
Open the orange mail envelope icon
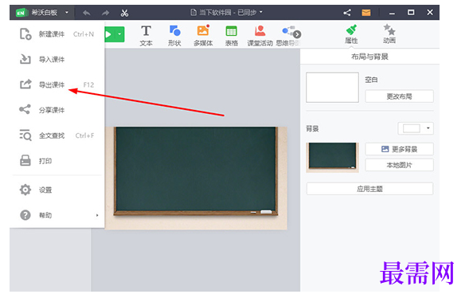click(366, 13)
